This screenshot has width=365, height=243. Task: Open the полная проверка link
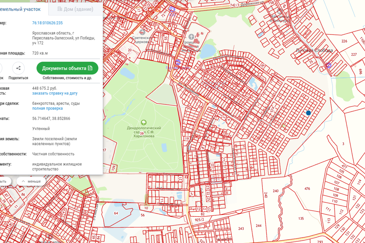(x=48, y=108)
